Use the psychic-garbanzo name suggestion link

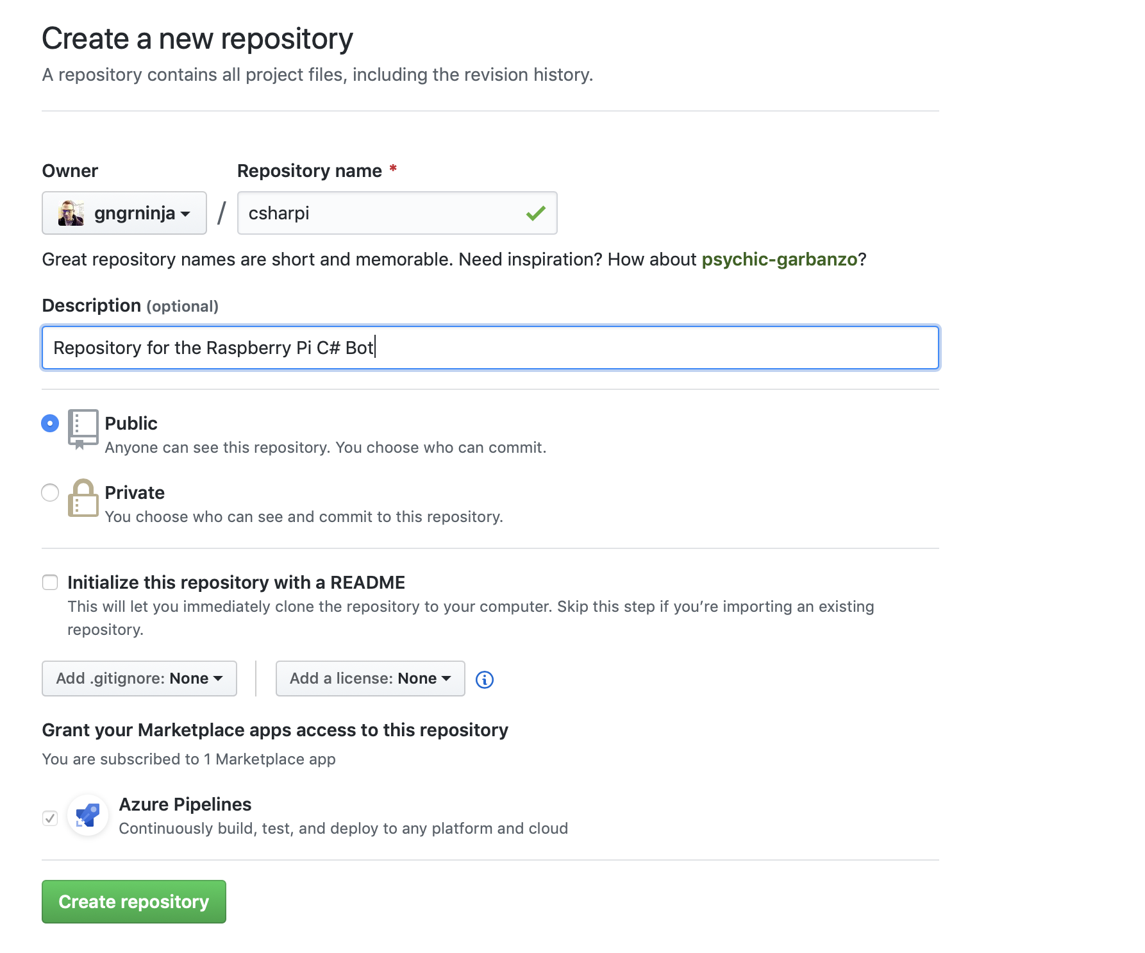779,260
